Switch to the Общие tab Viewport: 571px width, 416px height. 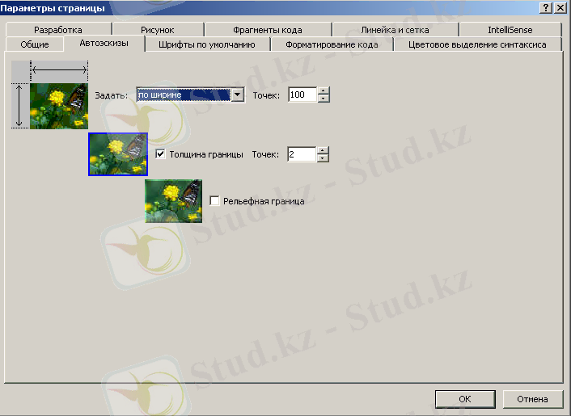coord(35,44)
